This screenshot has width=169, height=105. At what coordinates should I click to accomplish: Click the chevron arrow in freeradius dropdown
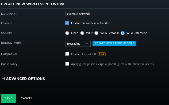[x=87, y=44]
